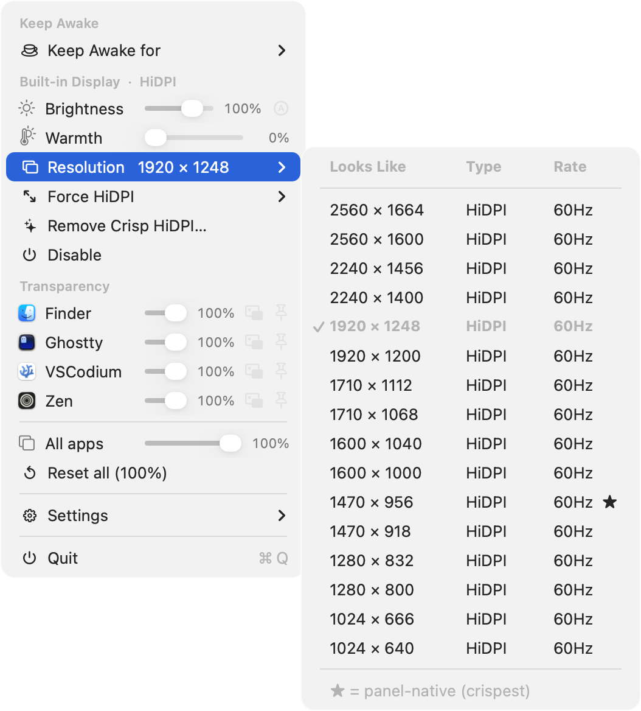Image resolution: width=641 pixels, height=711 pixels.
Task: Select the 2240 × 1400 resolution
Action: pos(470,298)
